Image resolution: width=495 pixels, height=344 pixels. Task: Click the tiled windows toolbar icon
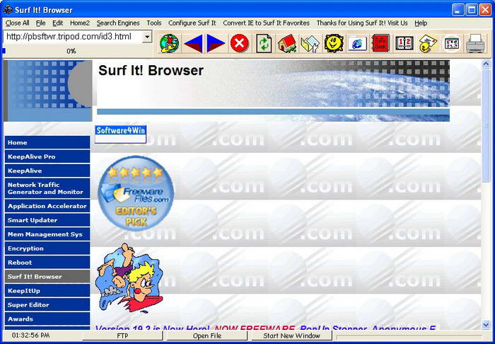click(452, 43)
